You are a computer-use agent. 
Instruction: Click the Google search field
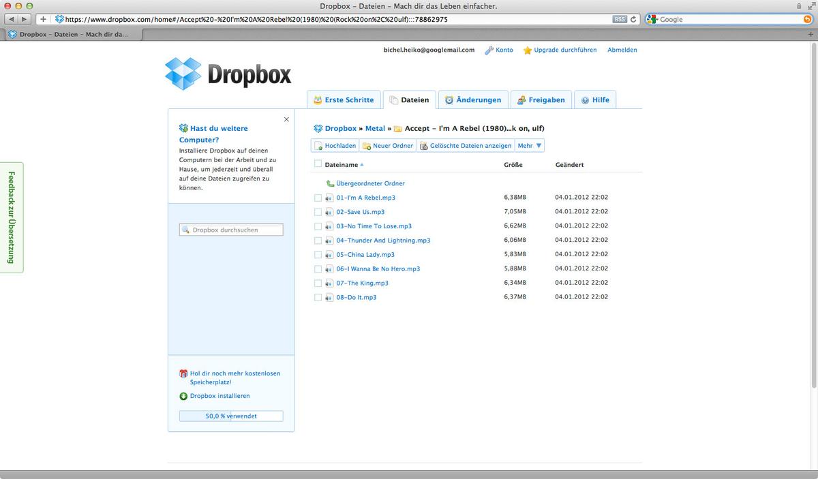[x=729, y=19]
